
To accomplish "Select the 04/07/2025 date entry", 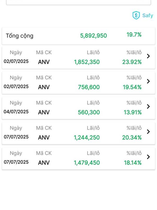I will click(16, 112).
